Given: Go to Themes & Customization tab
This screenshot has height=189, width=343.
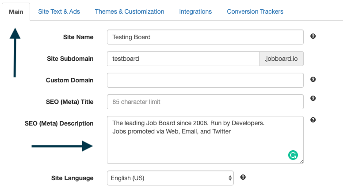Looking at the screenshot, I should click(130, 11).
